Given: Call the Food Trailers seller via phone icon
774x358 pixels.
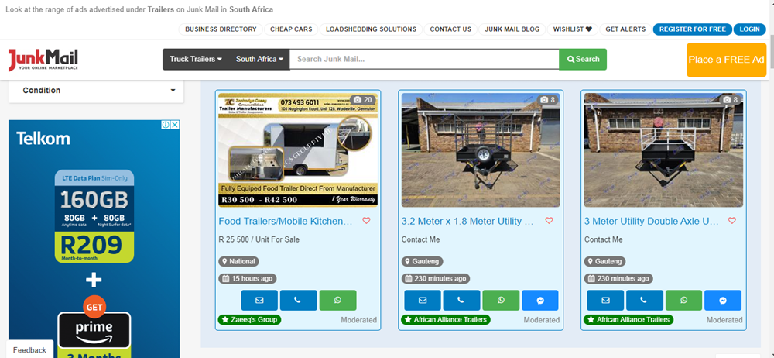Looking at the screenshot, I should 298,300.
